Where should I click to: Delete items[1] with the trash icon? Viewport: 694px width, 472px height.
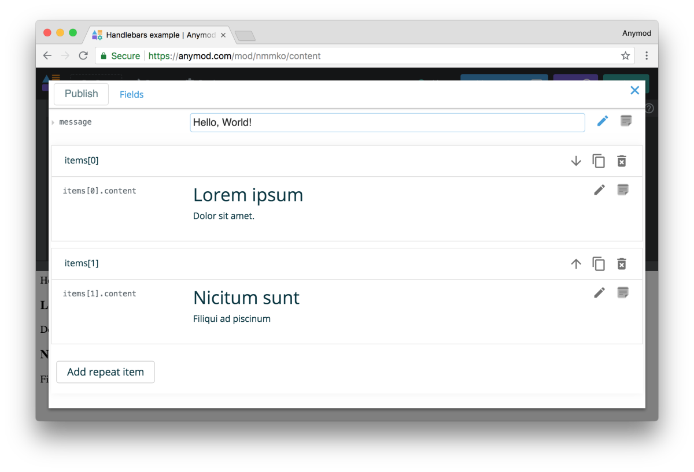point(622,264)
